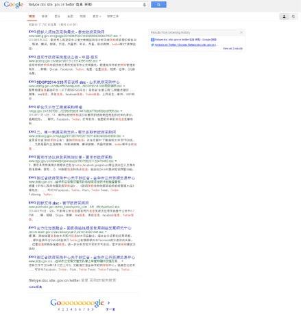Go to results page 5 in pagination
The image size is (301, 314).
click(x=75, y=309)
